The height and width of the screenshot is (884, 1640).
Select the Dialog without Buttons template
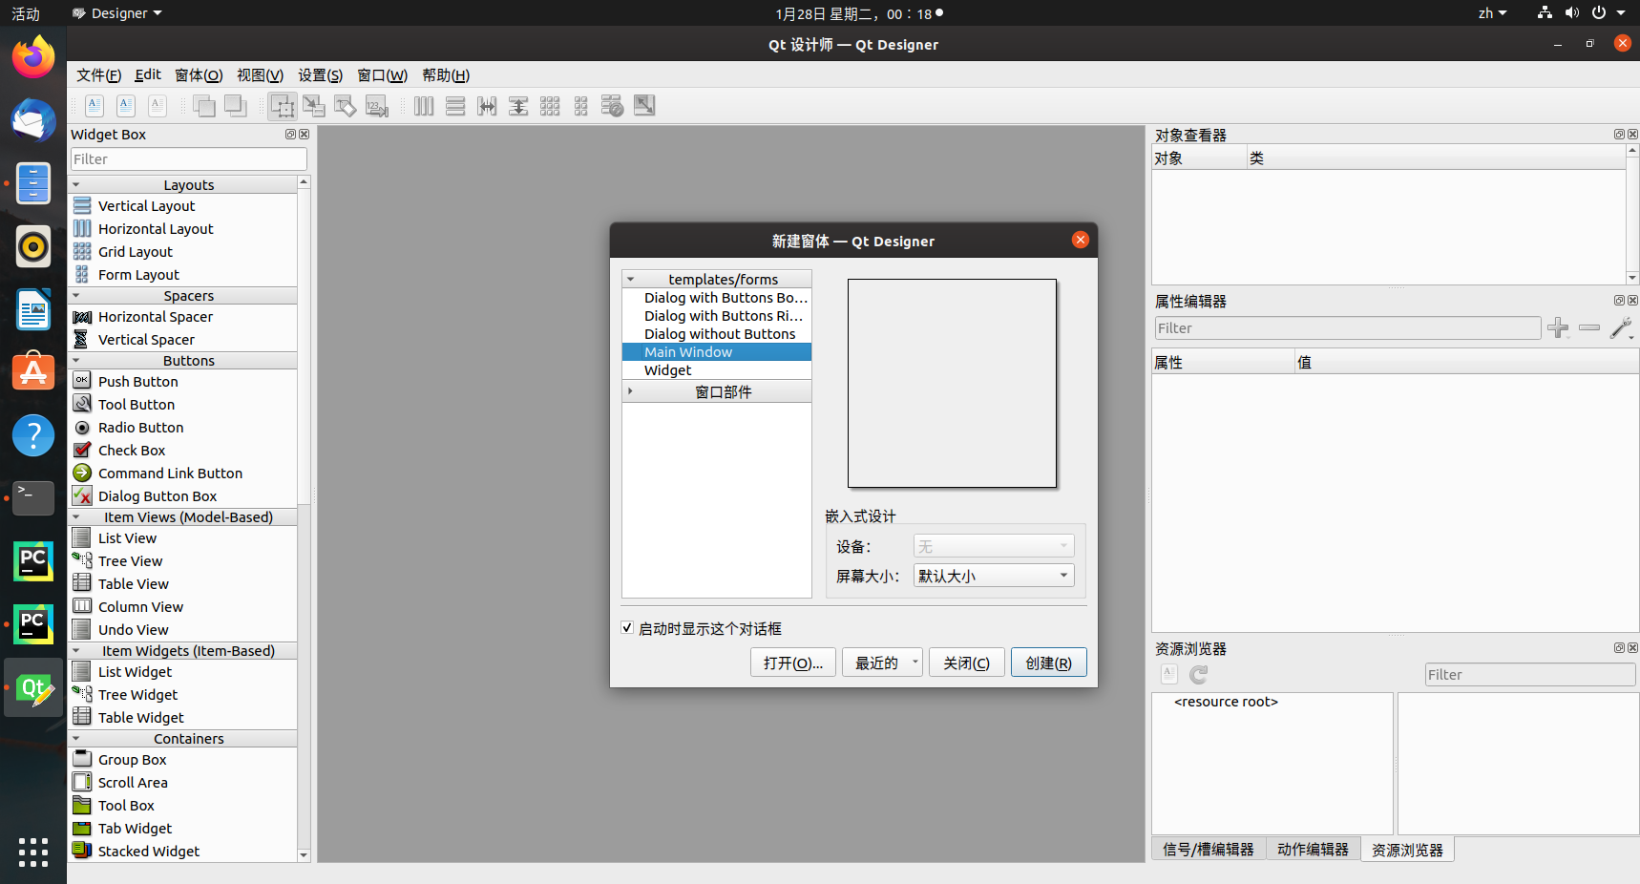[x=717, y=334]
